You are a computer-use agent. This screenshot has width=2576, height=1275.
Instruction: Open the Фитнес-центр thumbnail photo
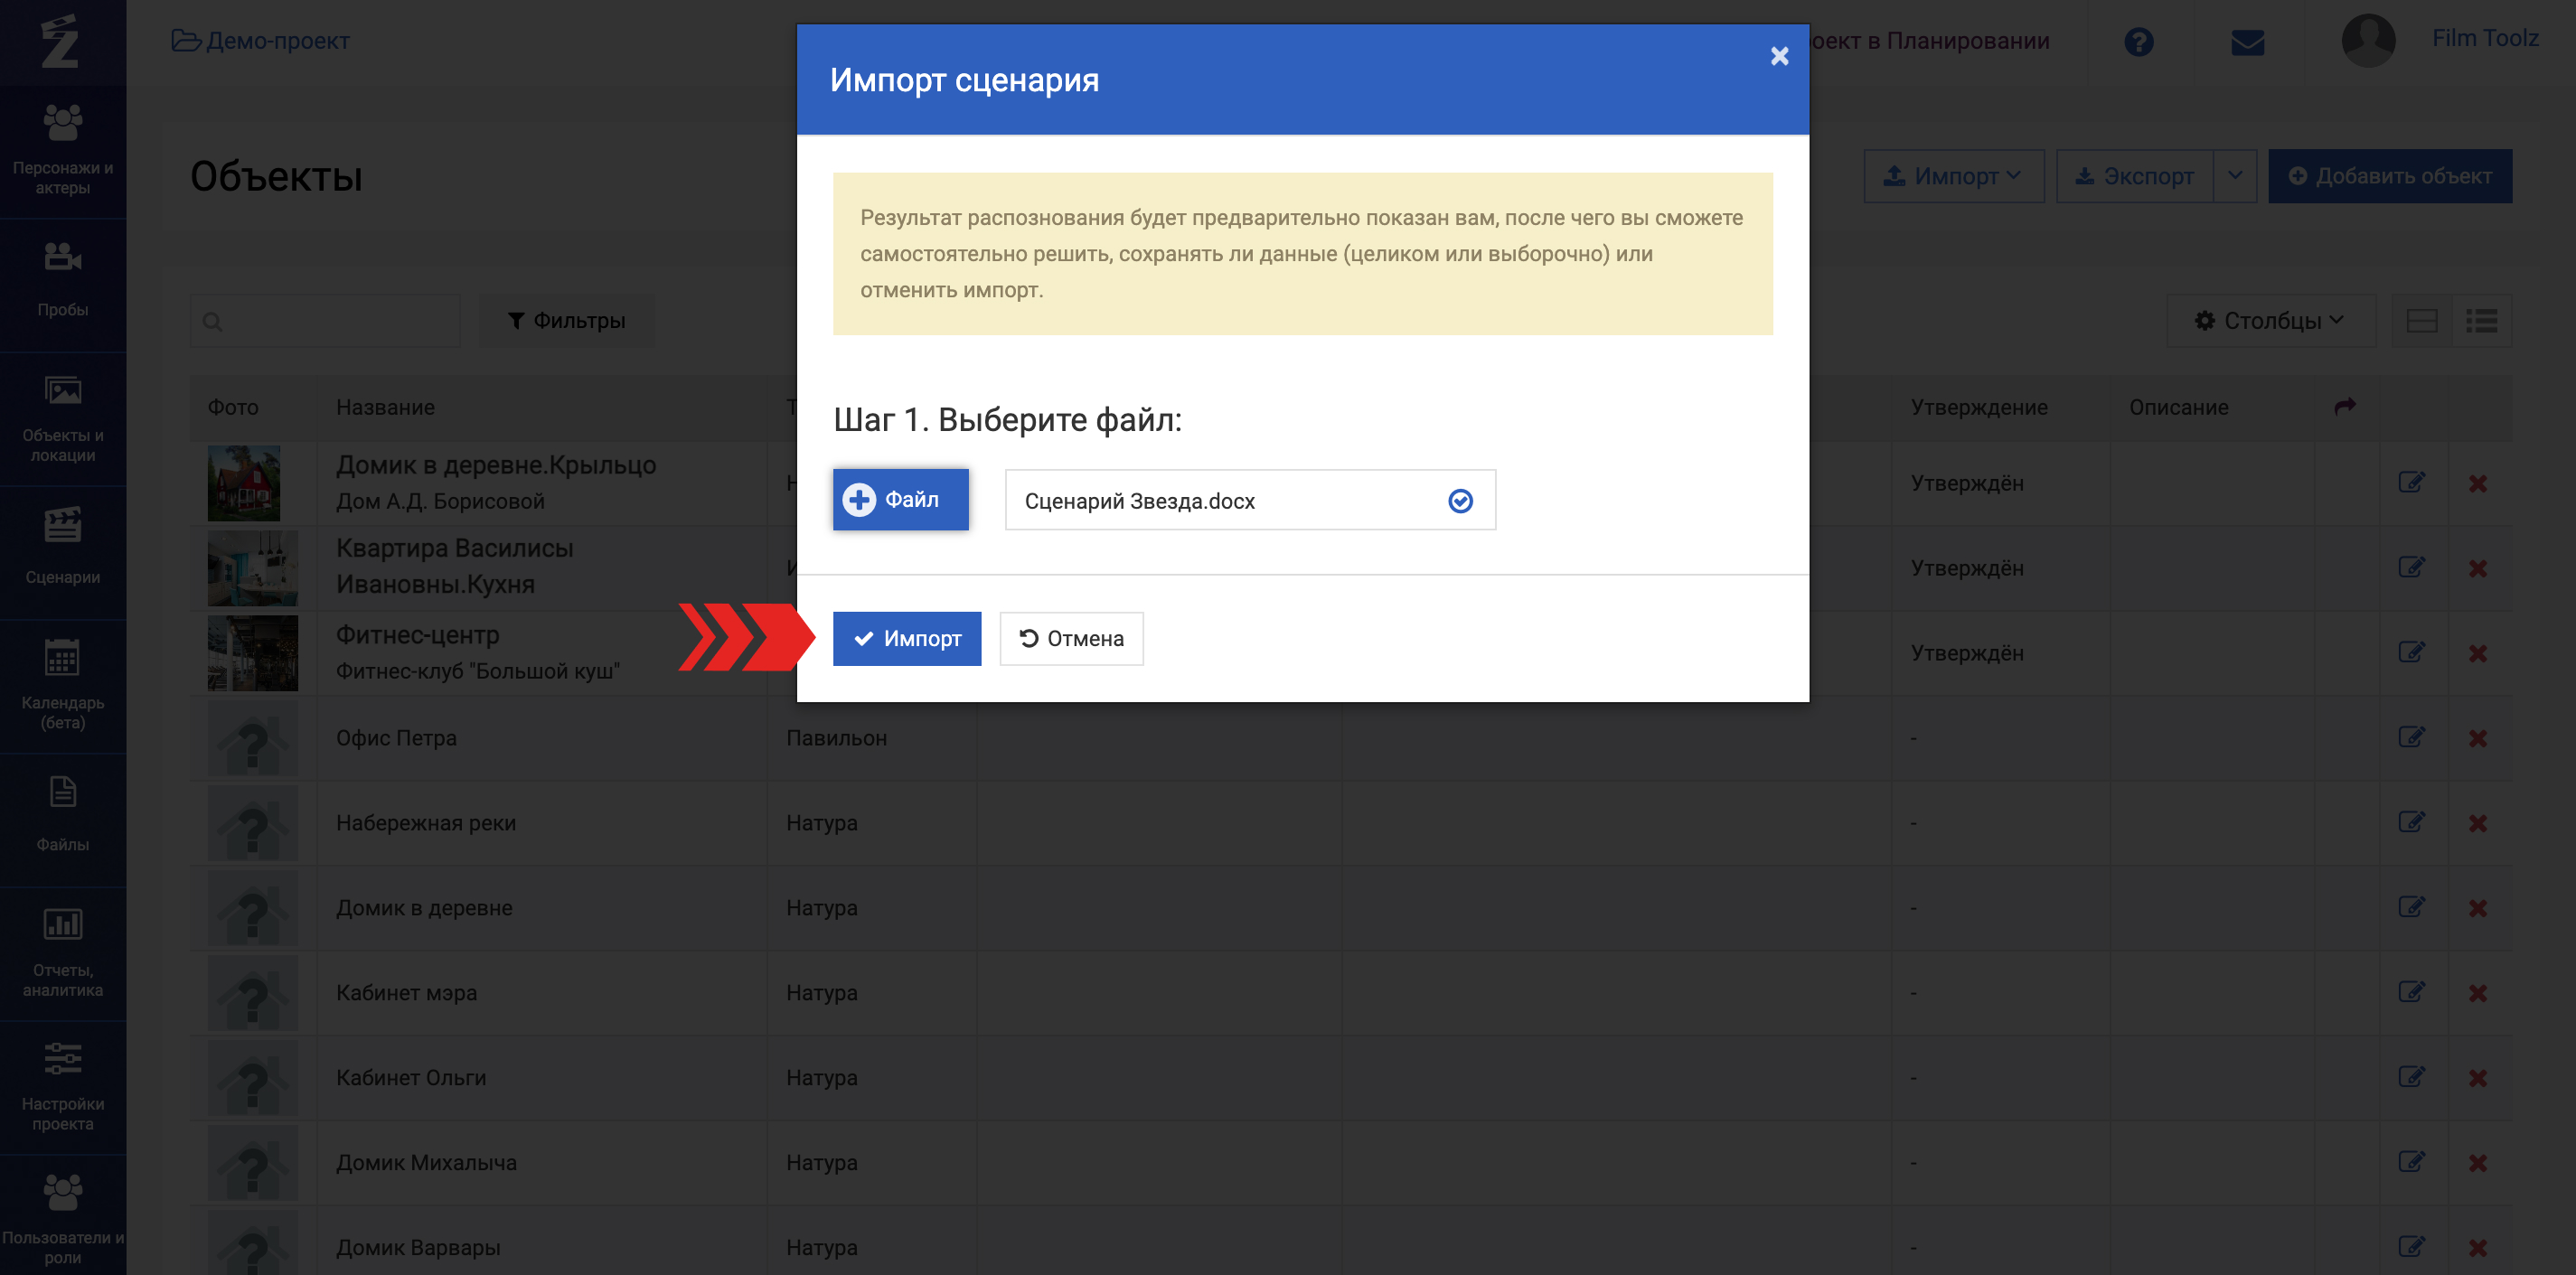[x=252, y=653]
